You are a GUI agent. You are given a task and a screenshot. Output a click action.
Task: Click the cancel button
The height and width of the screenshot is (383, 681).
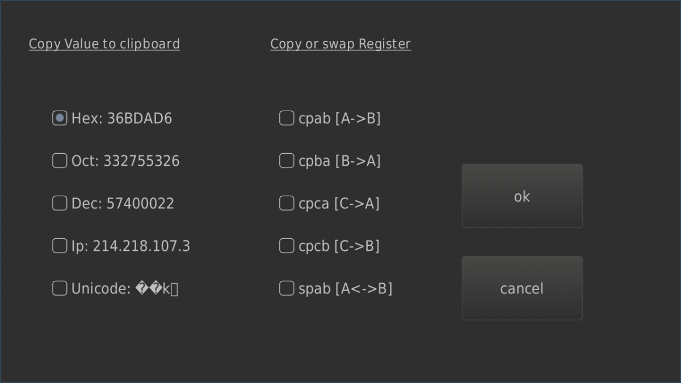click(522, 288)
